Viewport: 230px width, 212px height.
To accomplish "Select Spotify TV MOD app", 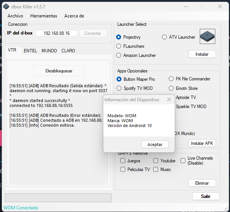I will pos(135,88).
